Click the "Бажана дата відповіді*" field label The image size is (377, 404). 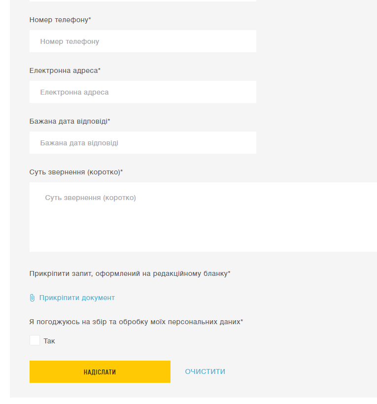[x=69, y=121]
